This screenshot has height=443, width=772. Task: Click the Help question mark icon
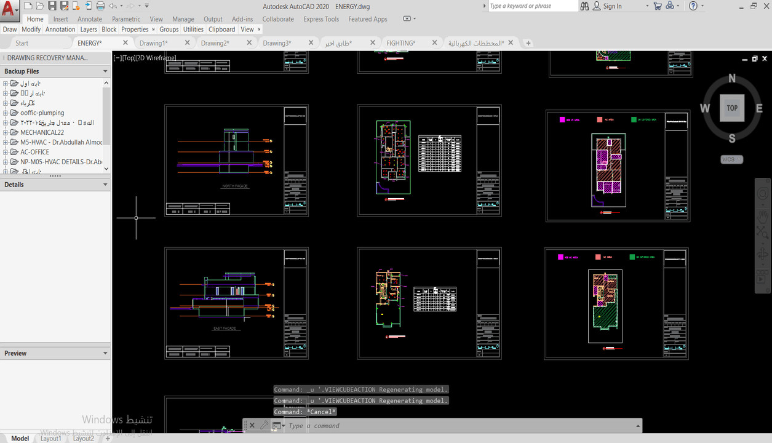click(x=693, y=6)
